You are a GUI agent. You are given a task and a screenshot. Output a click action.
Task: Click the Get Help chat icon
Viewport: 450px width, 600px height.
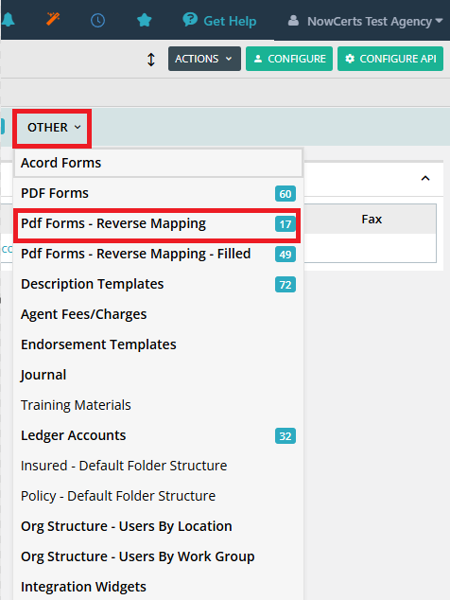click(190, 19)
